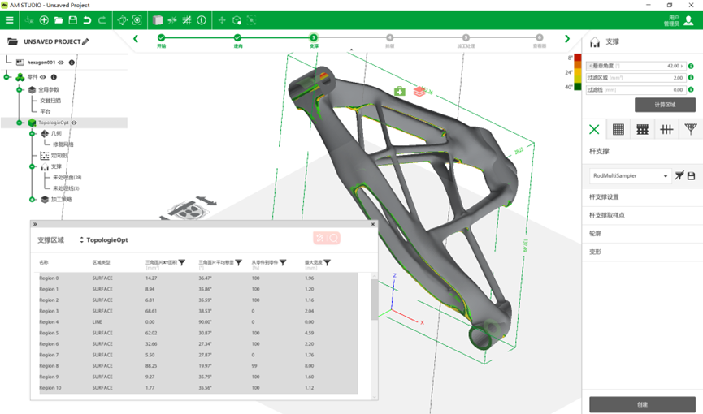The image size is (703, 414).
Task: Click info icon beside 悬垂角度 field
Action: pos(691,66)
